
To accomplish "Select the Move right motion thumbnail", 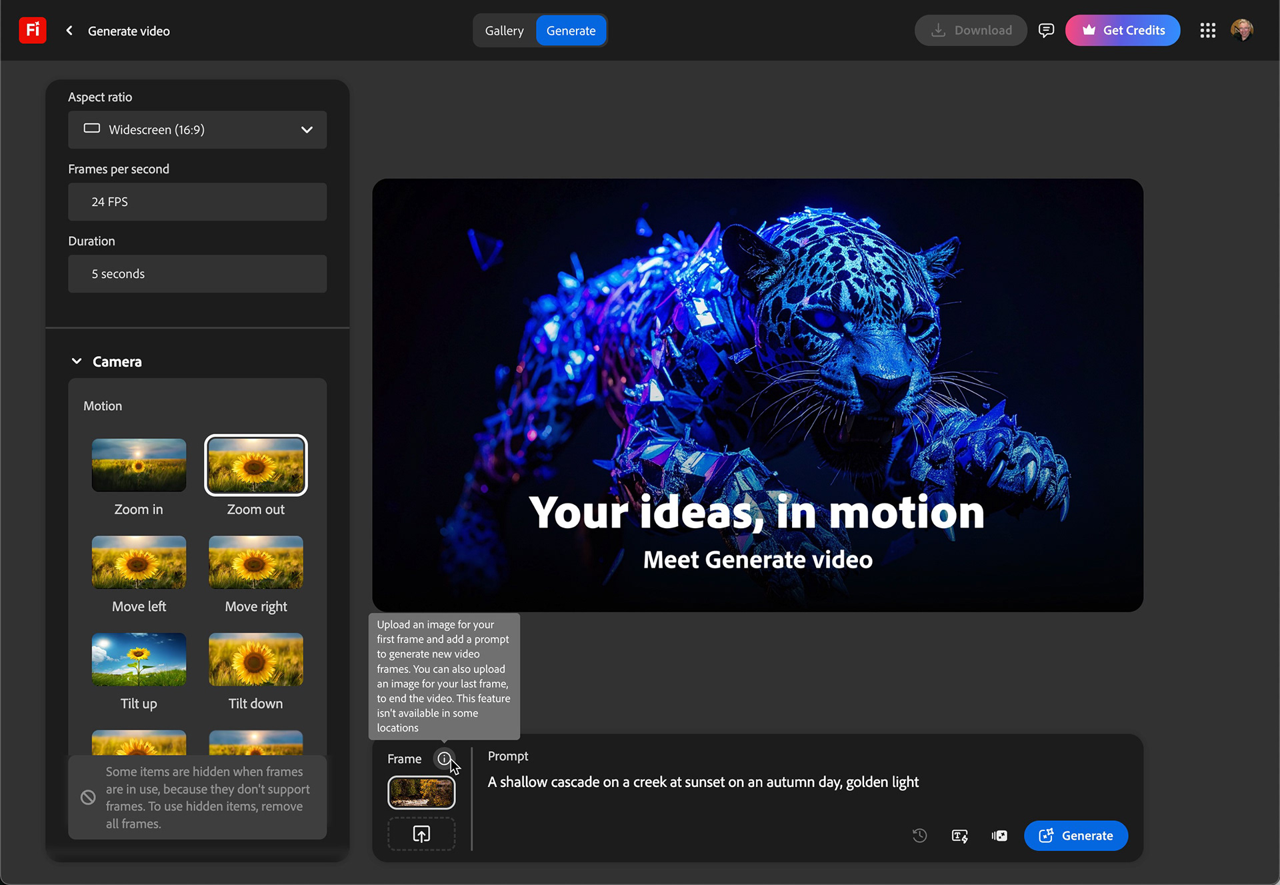I will pos(256,562).
